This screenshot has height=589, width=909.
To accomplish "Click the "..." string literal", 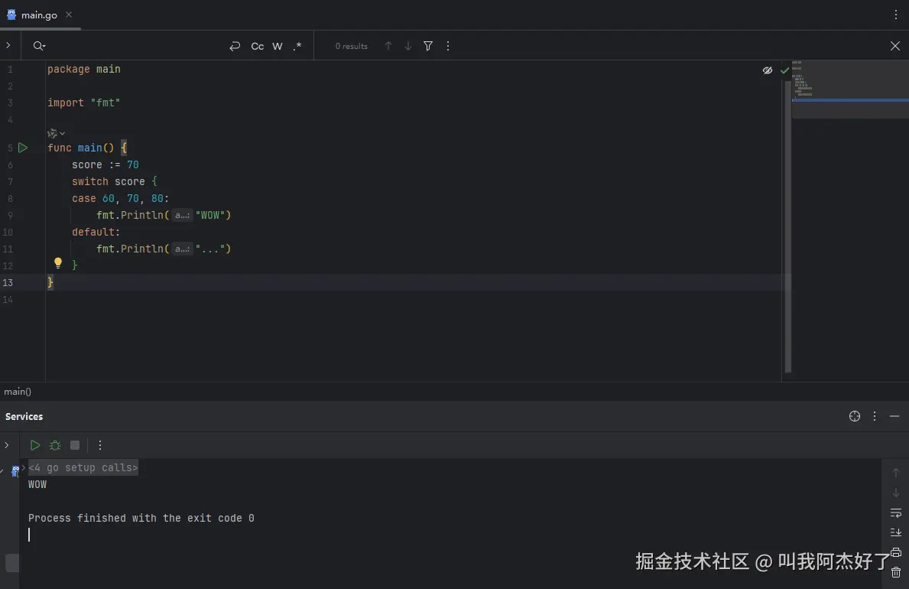I will (x=210, y=249).
